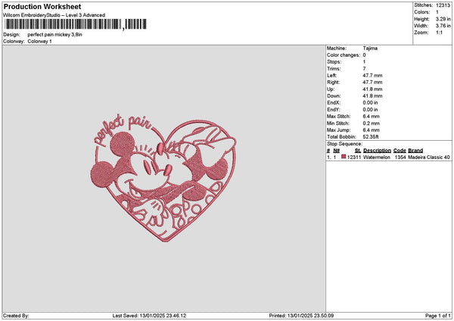Viewport: 454px width, 321px height.
Task: Click the 'Production Worksheet' title
Action: coord(42,6)
